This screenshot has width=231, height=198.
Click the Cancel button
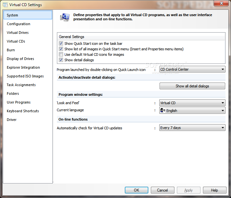(162, 190)
